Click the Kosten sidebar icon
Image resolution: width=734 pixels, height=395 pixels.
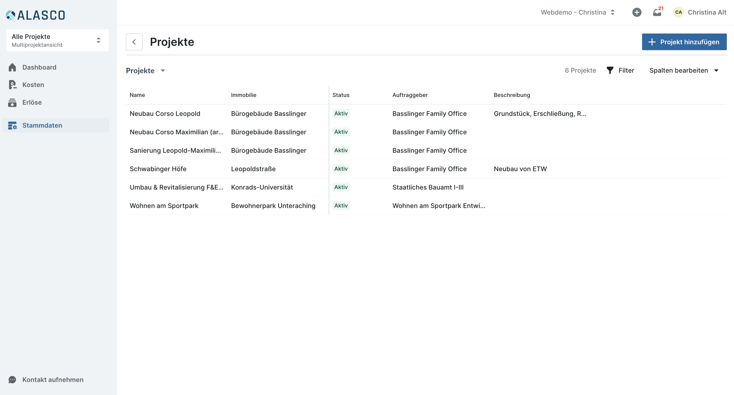[12, 85]
